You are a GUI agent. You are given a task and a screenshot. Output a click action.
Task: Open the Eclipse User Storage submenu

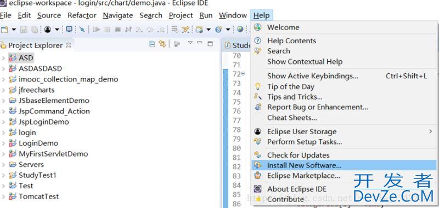(x=344, y=131)
